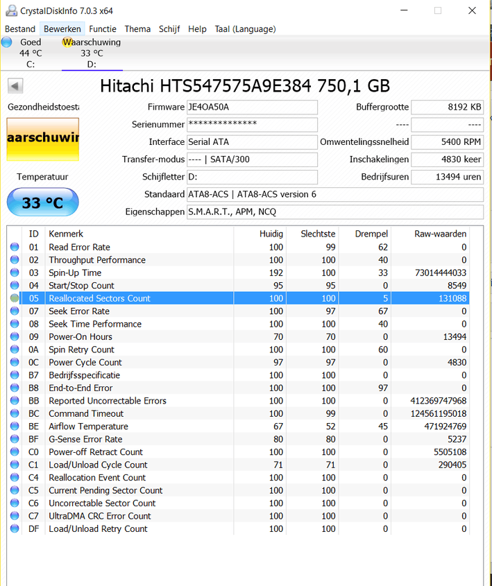Click the Raw-waarden column header
This screenshot has width=492, height=586.
(430, 234)
